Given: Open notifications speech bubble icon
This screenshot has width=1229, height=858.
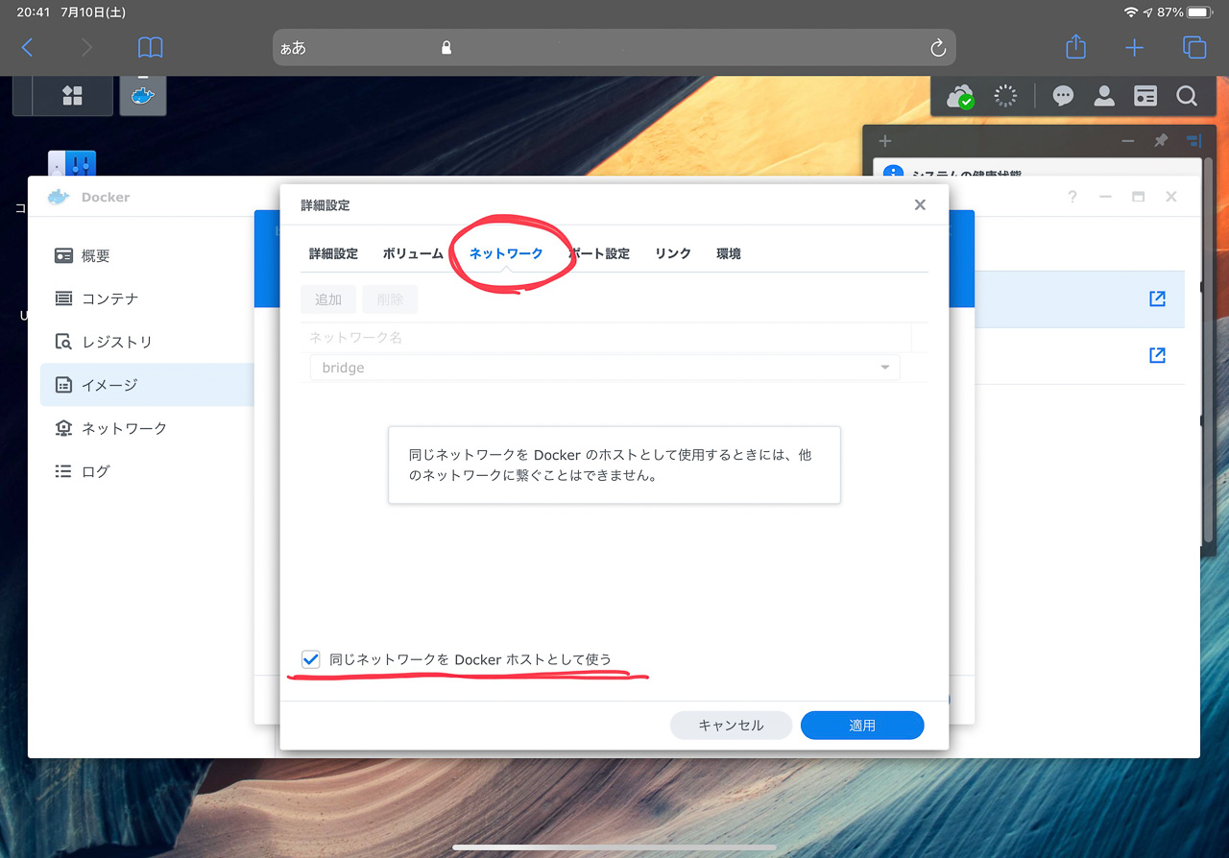Looking at the screenshot, I should 1063,96.
